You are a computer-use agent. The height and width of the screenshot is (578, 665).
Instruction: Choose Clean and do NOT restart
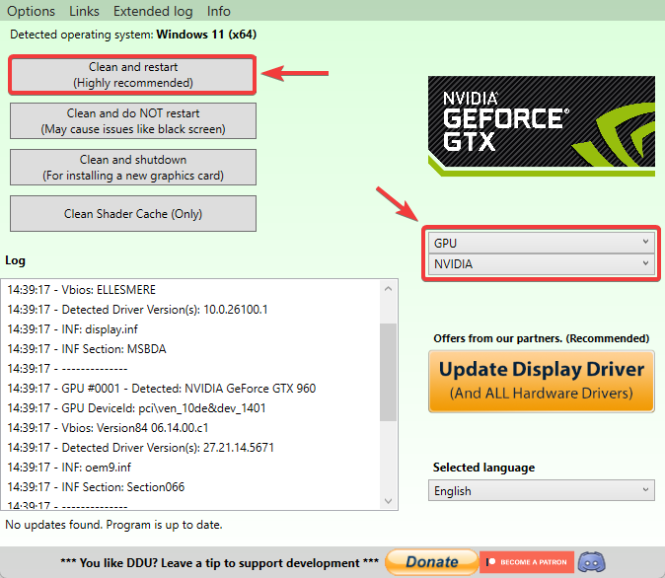pos(133,121)
